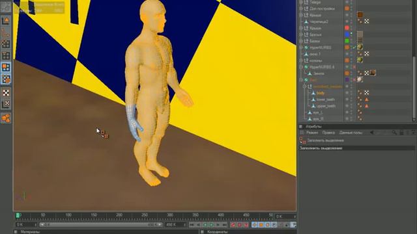This screenshot has width=417, height=234.
Task: Click checker tag on body row
Action: coord(367,92)
